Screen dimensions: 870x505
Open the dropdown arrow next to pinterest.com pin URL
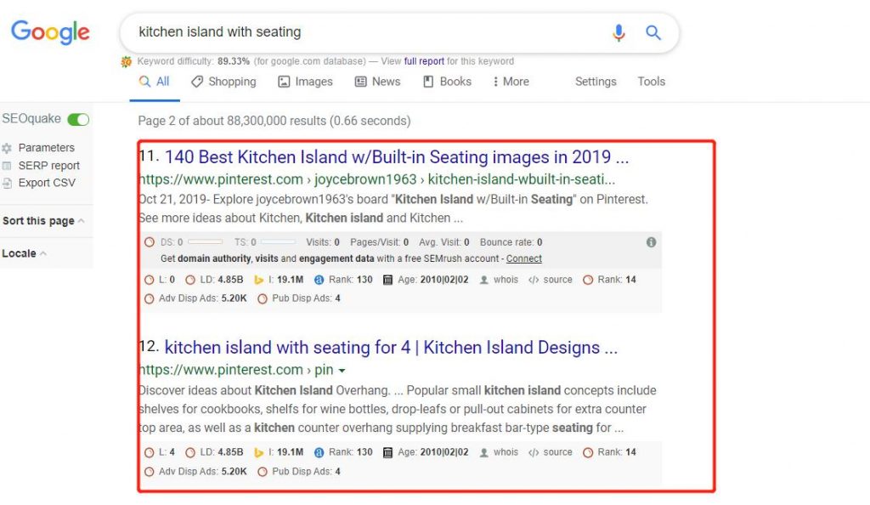pos(342,370)
